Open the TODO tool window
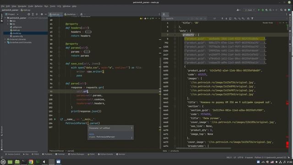This screenshot has width=293, height=165. (35, 154)
